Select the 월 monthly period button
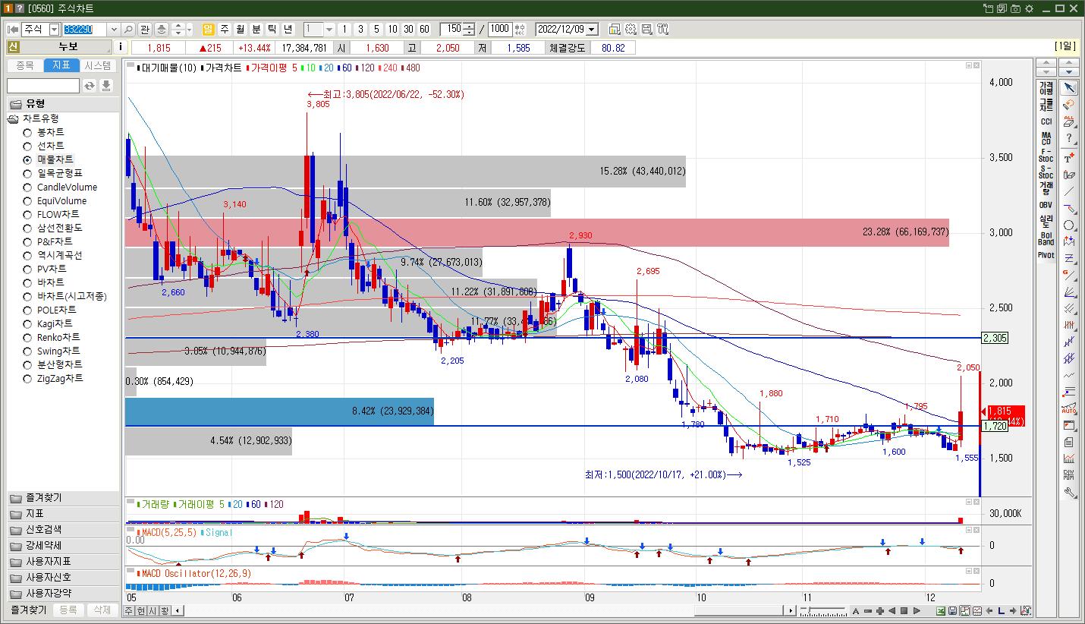Screen dimensions: 1085x624 [241, 30]
